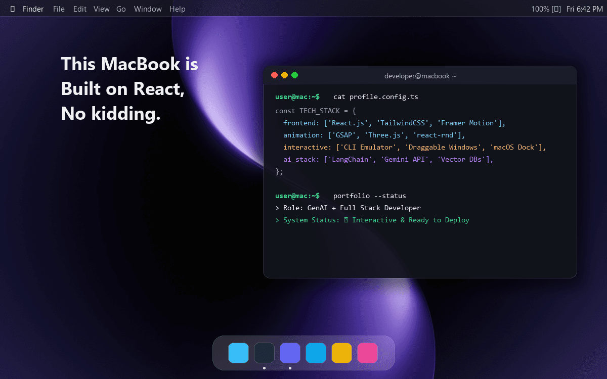Click the 'Framer Motion' value
Viewport: 607px width, 379px height.
pos(468,123)
